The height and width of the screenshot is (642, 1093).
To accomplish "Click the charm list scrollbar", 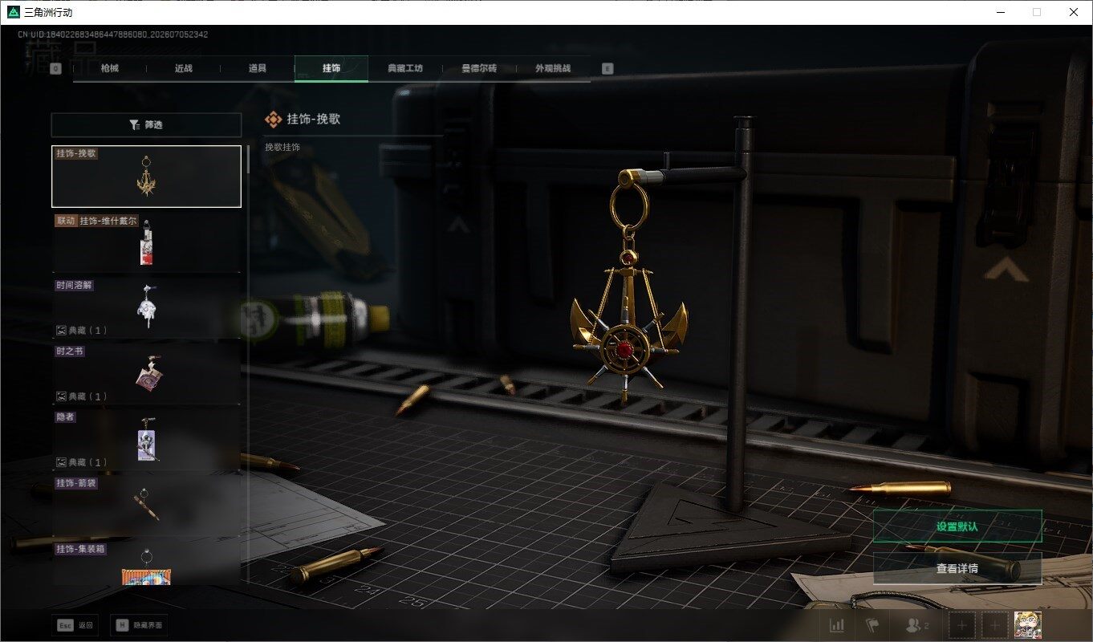I will click(x=248, y=159).
